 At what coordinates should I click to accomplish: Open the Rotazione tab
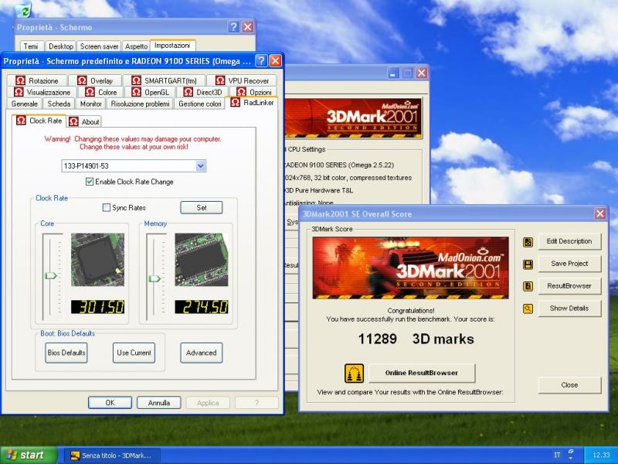point(37,80)
